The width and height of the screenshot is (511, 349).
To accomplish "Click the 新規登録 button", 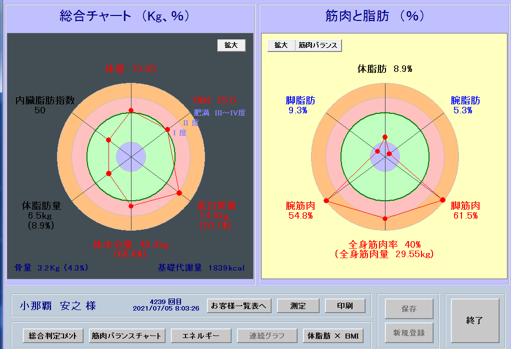I will tap(408, 332).
